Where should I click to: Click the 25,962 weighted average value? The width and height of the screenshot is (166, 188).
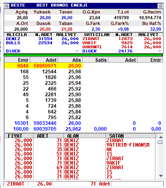(x=73, y=129)
